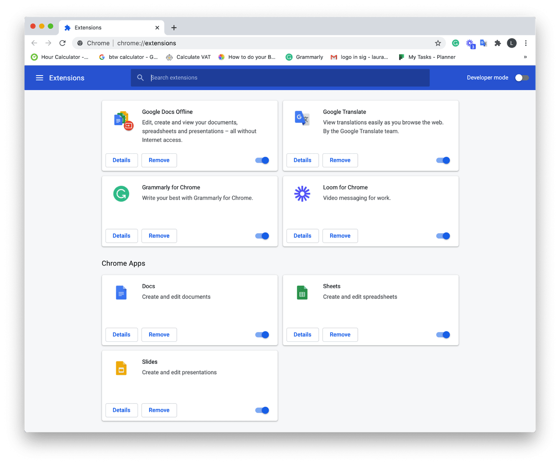Viewport: 560px width, 465px height.
Task: View Details for Google Docs Offline
Action: (122, 160)
